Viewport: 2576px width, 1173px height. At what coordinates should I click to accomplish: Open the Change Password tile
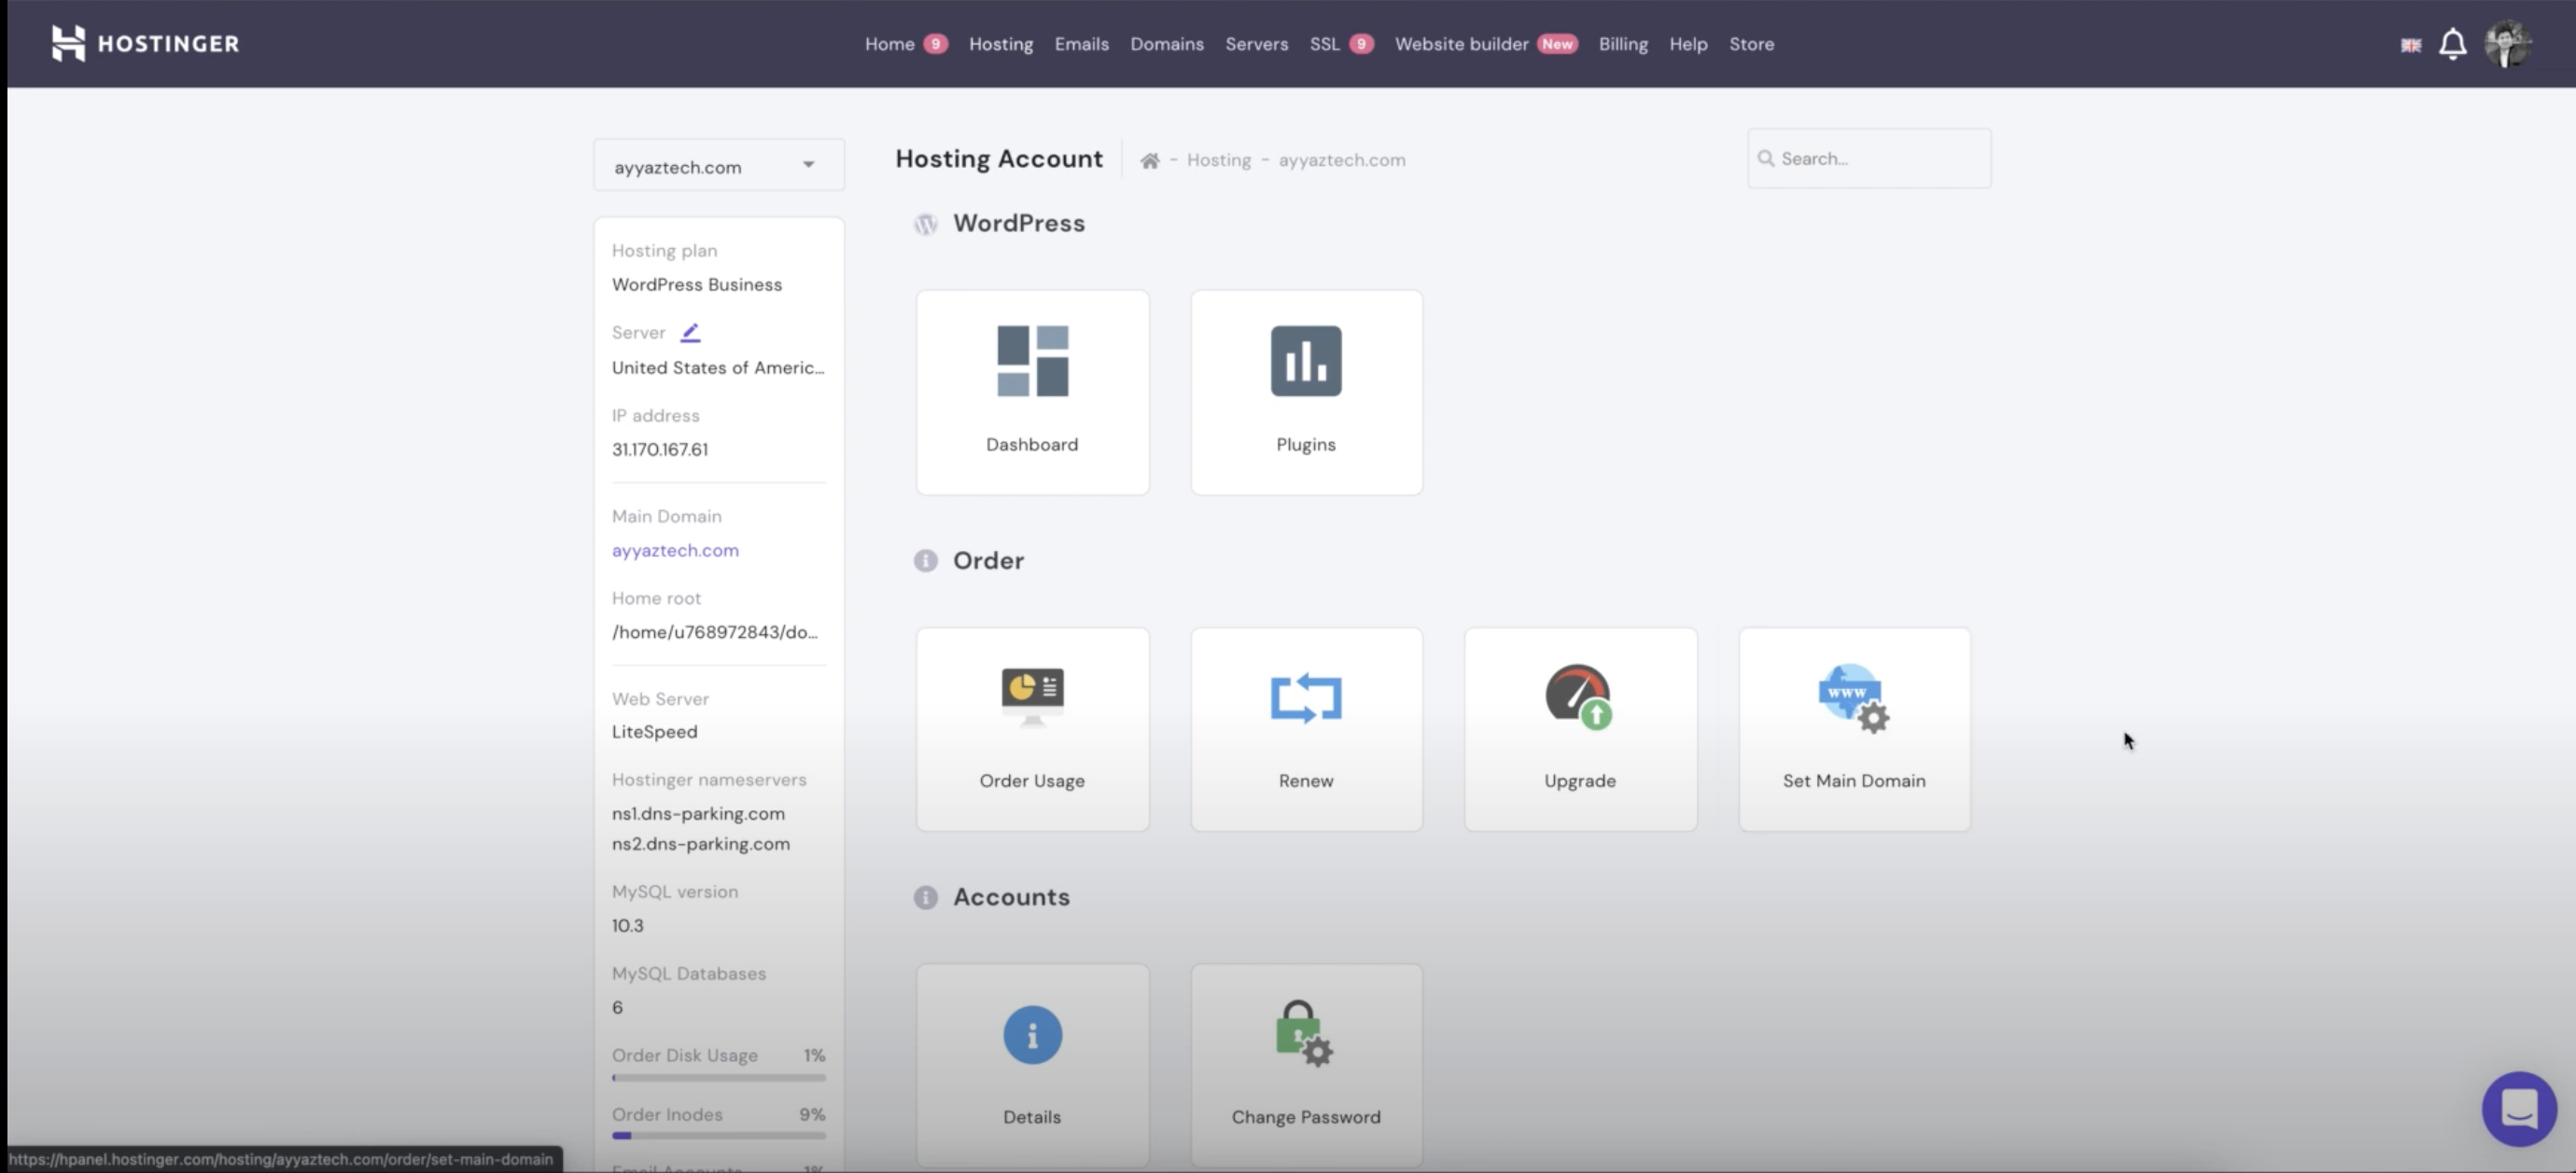pyautogui.click(x=1306, y=1065)
